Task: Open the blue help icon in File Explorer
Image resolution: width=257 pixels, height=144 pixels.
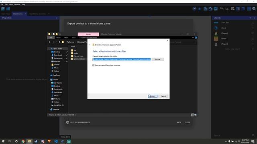Action: [196, 38]
